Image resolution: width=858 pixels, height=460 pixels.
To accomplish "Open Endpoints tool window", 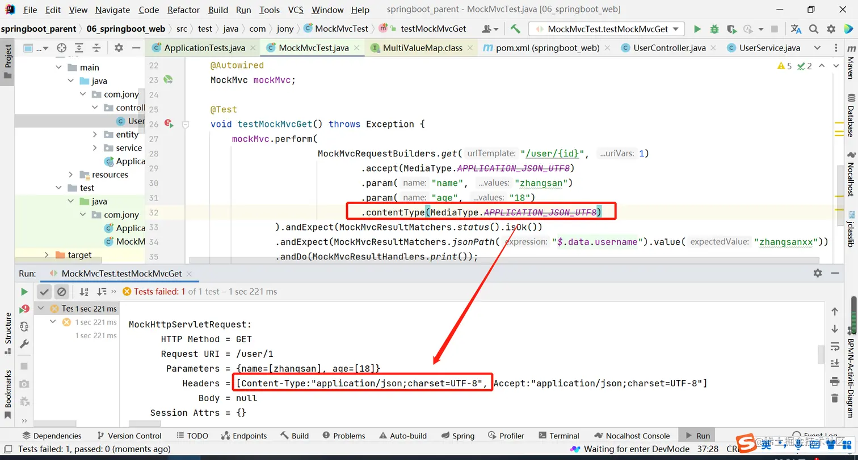I will tap(243, 436).
